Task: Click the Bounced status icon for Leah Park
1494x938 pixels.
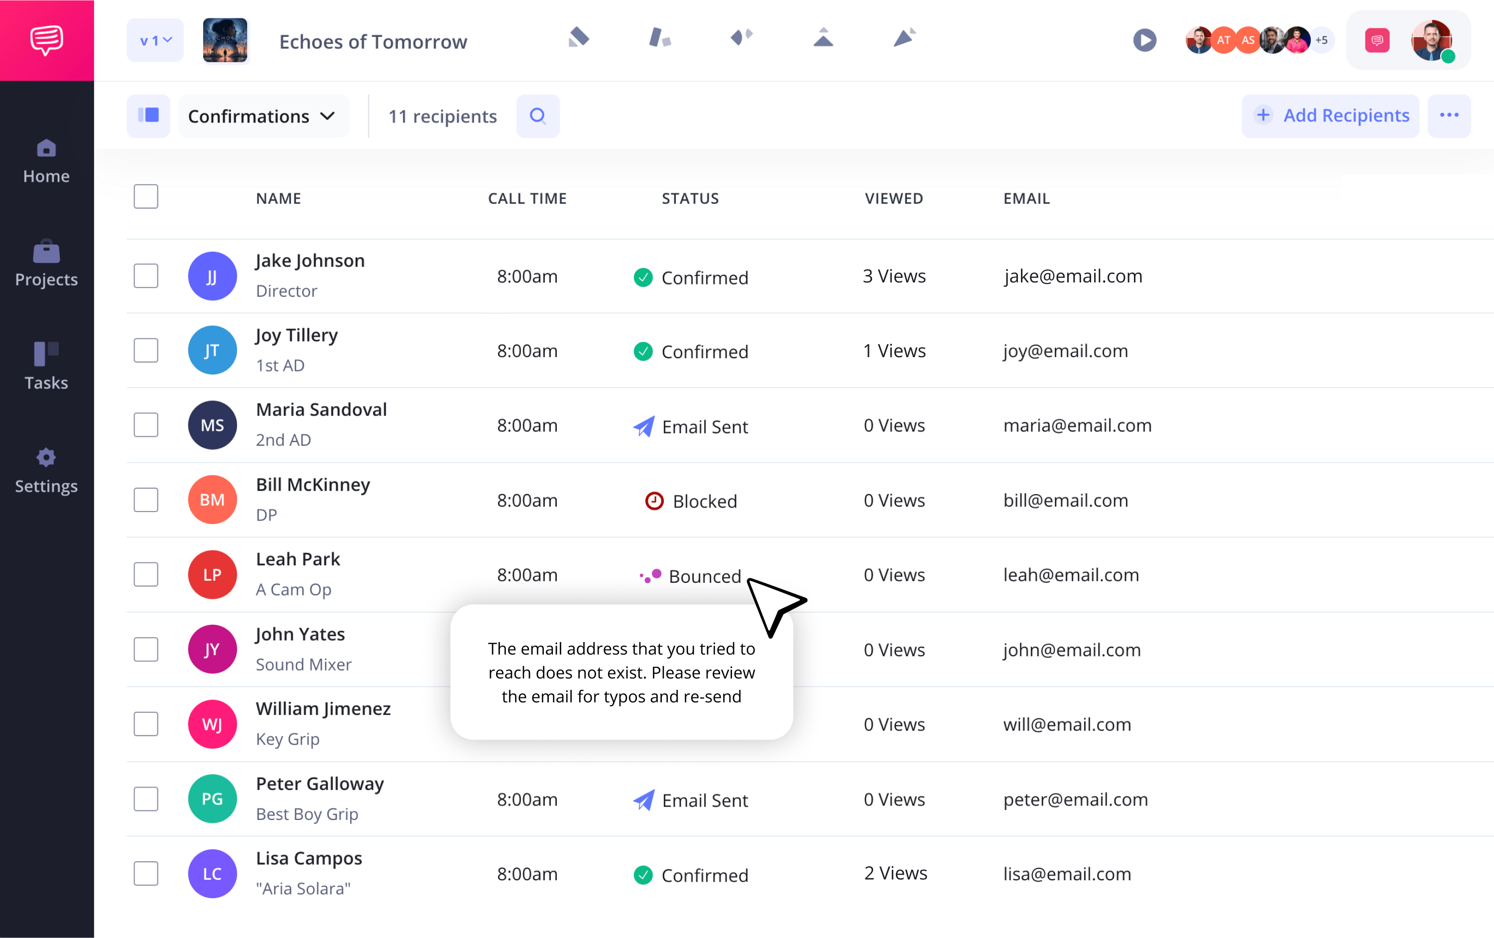Action: (x=650, y=576)
